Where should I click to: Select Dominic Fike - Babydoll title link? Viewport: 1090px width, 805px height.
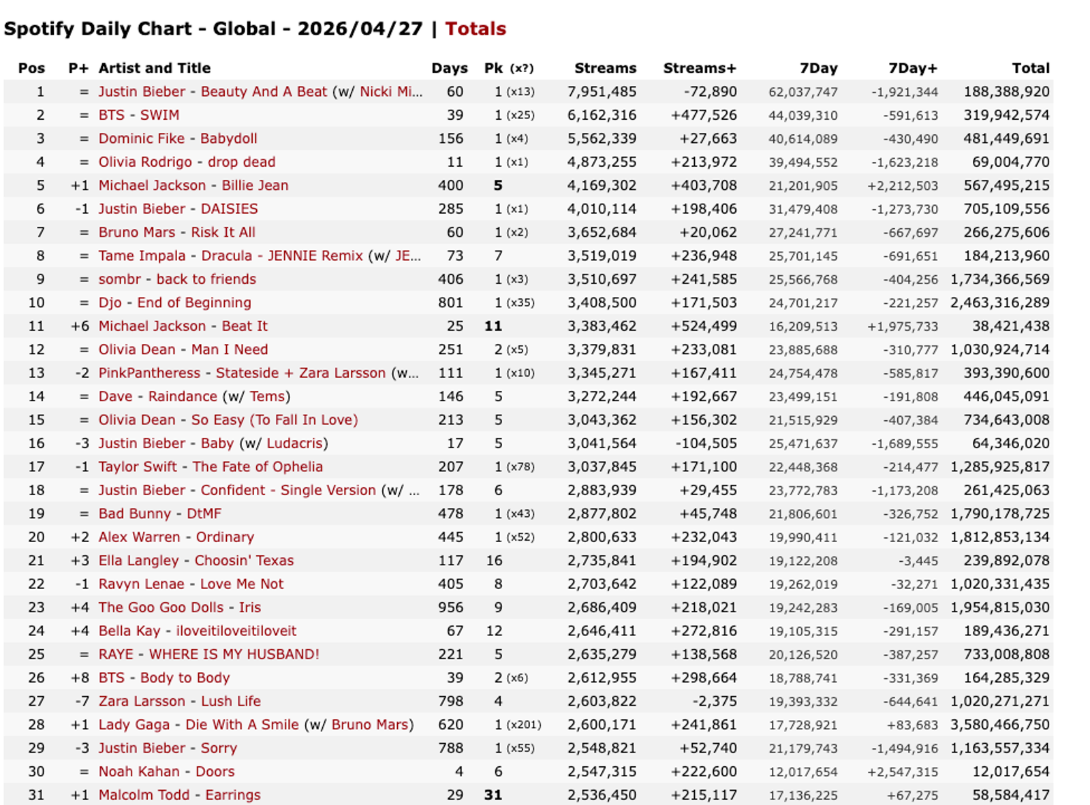[178, 138]
